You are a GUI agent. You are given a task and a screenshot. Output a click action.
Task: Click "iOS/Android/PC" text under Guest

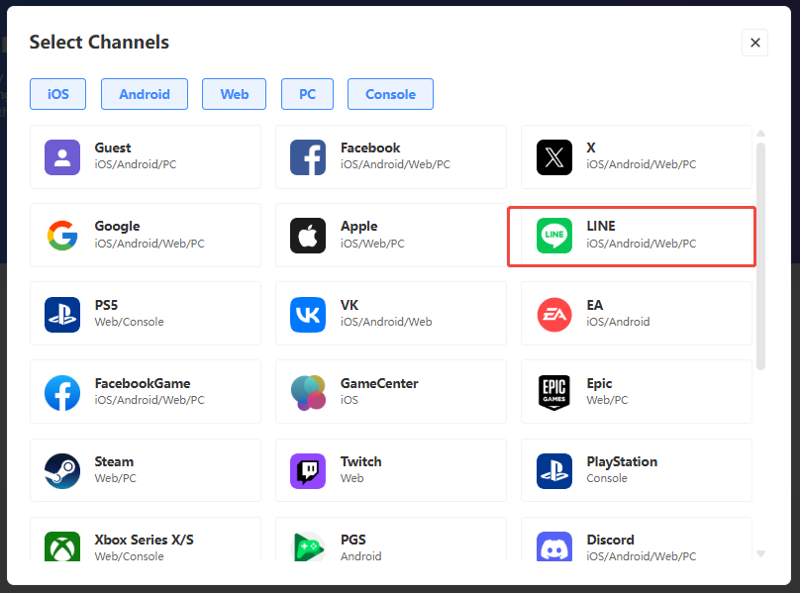click(136, 164)
